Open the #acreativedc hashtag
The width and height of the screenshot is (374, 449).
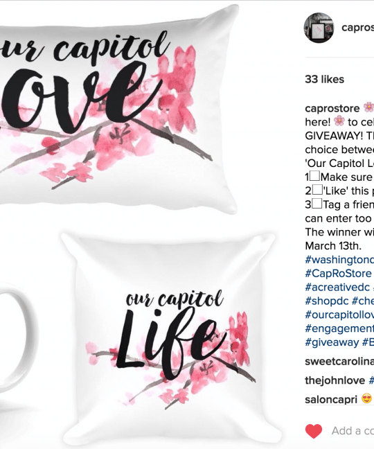(x=337, y=288)
